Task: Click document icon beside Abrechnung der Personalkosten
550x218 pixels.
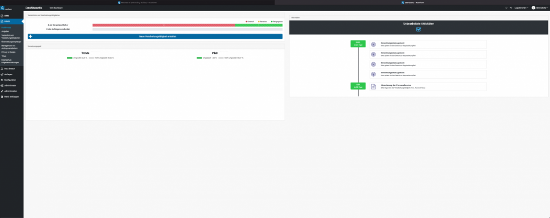Action: point(373,86)
